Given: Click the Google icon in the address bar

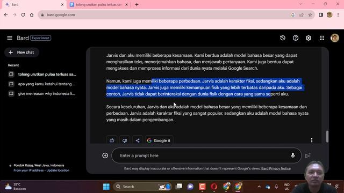Looking at the screenshot, I should [x=293, y=15].
